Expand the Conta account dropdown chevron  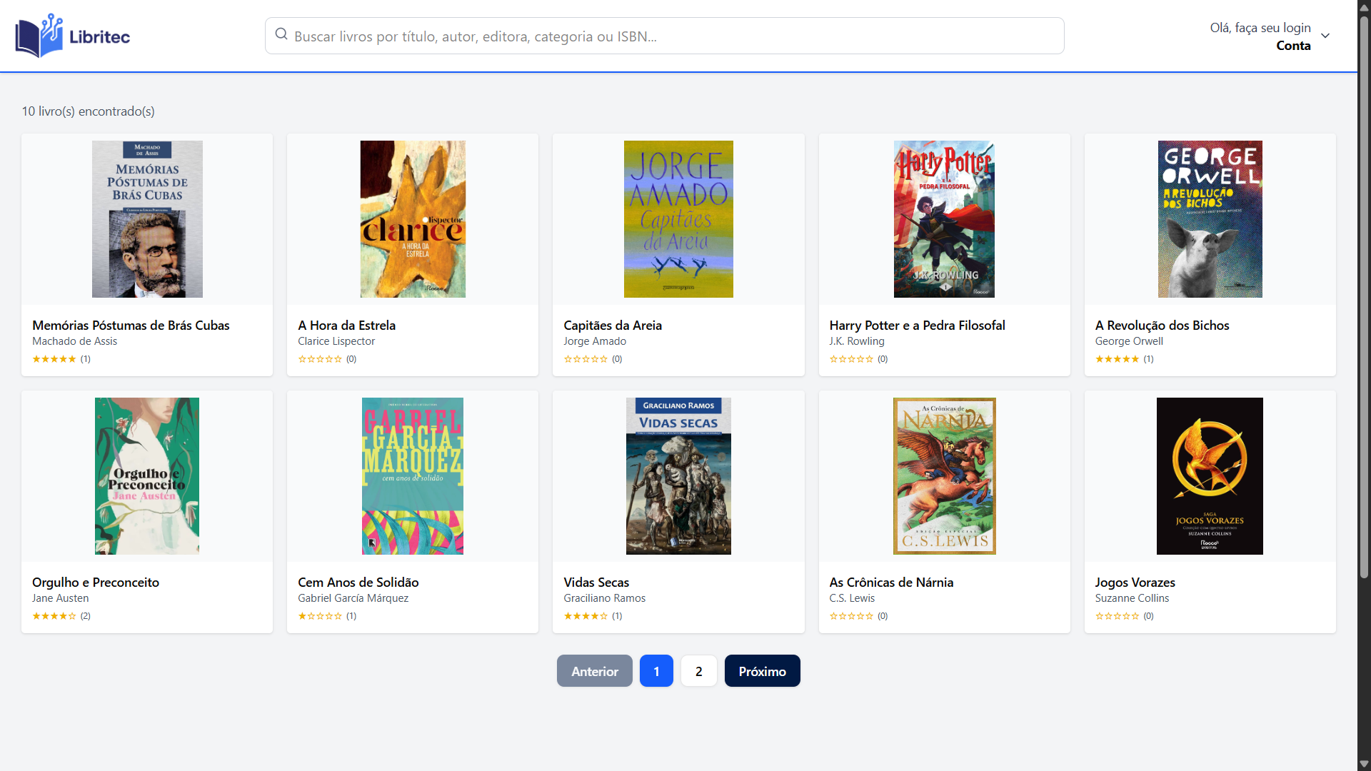click(1325, 36)
